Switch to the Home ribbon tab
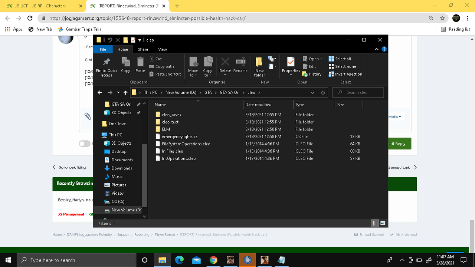This screenshot has height=267, width=475. 122,49
